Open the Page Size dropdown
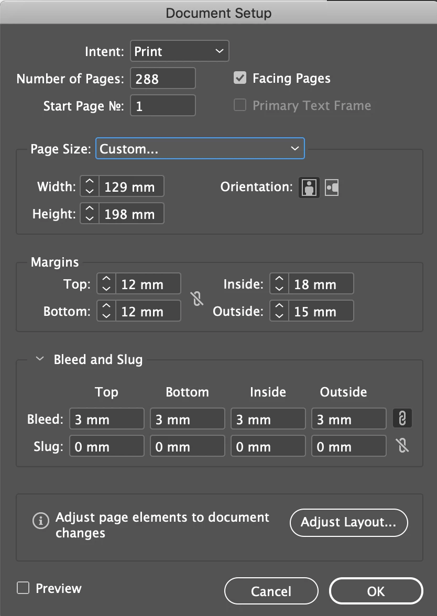Screen dimensions: 437x616 [200, 149]
